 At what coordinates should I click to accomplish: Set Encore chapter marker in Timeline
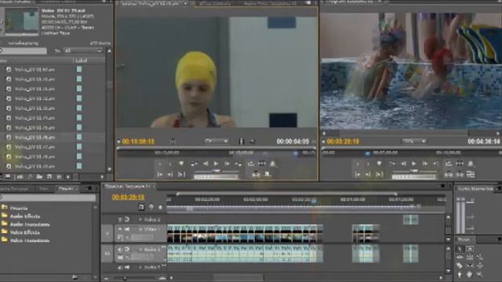point(151,207)
